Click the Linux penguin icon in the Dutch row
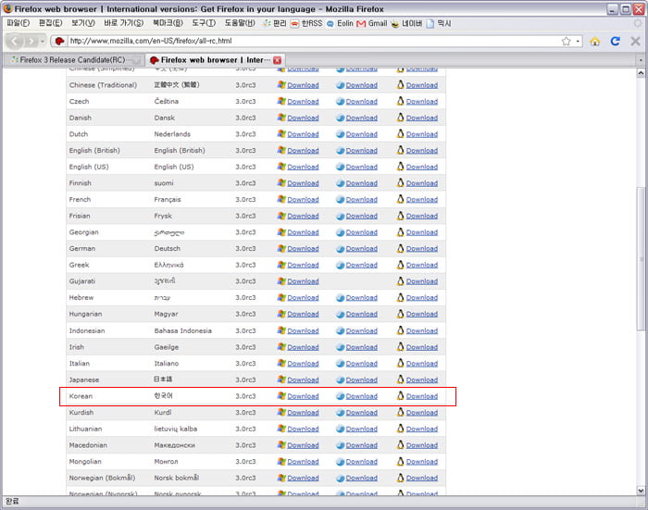This screenshot has height=510, width=648. (400, 133)
